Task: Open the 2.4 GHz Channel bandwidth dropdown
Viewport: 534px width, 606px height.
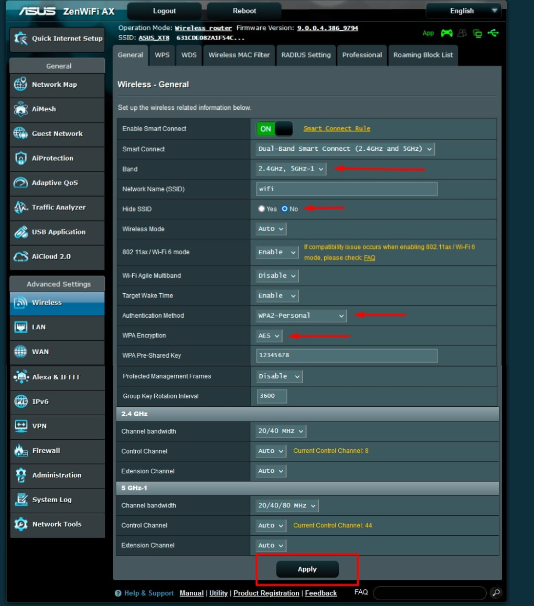Action: click(x=280, y=431)
